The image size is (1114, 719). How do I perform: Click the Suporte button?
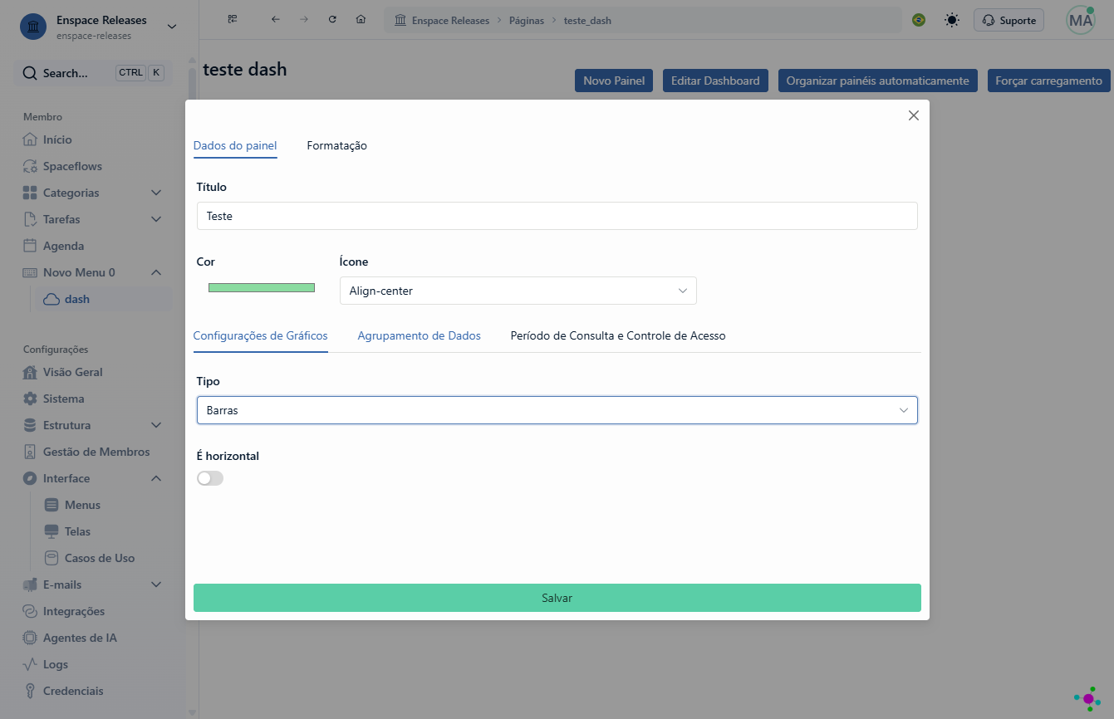pyautogui.click(x=1008, y=21)
